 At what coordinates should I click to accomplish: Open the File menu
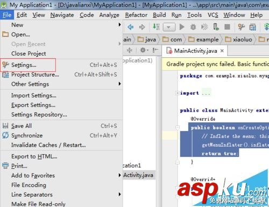click(x=7, y=15)
